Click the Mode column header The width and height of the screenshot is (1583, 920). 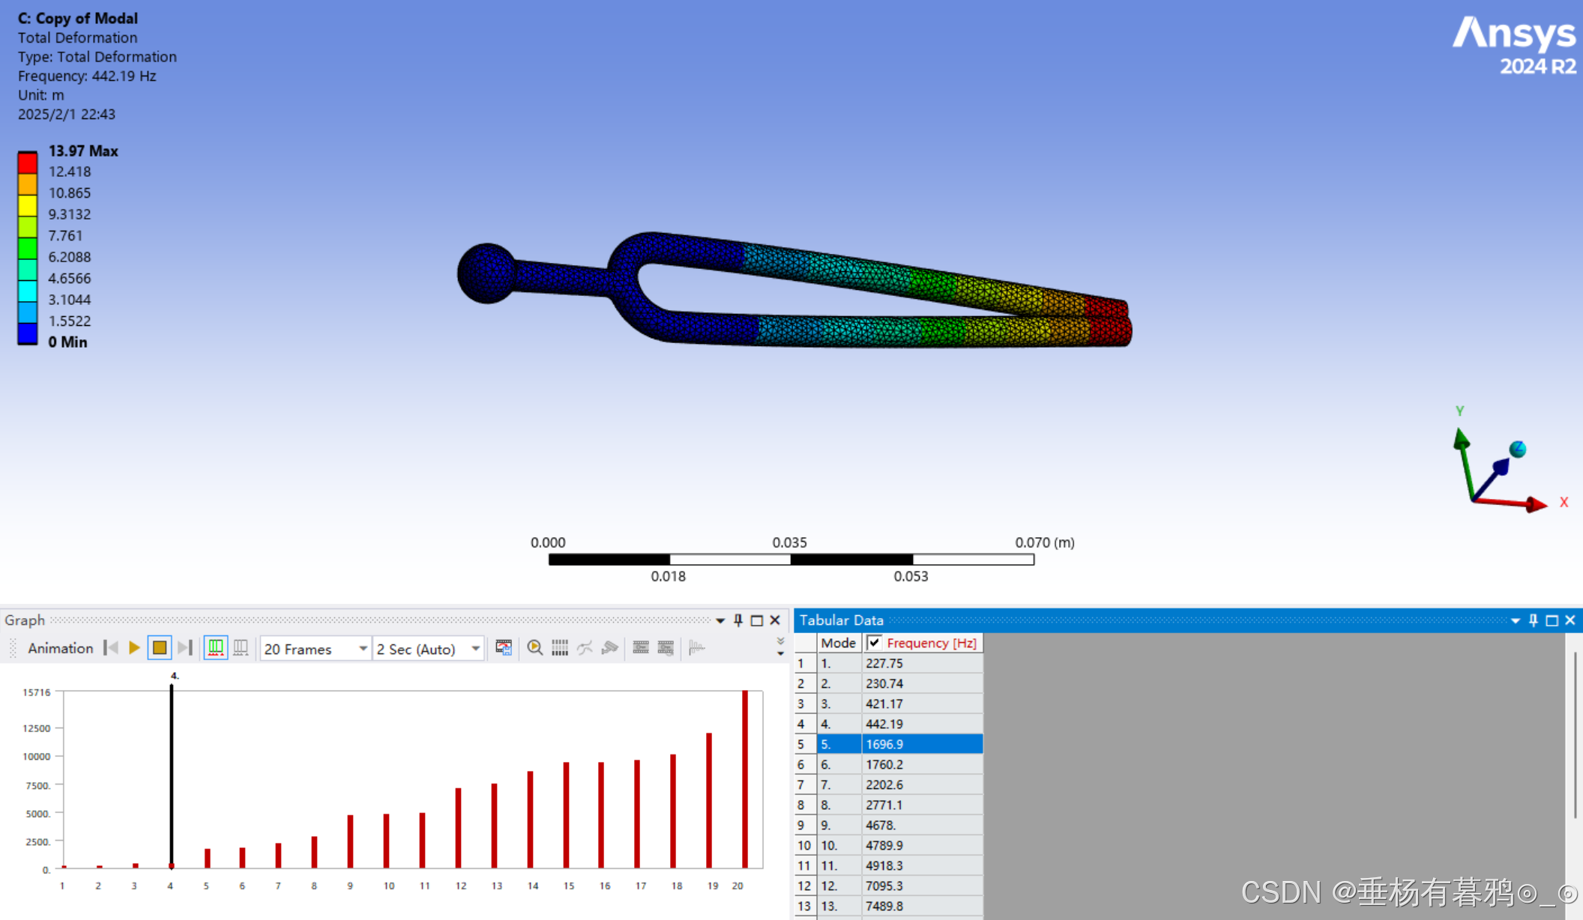coord(838,643)
